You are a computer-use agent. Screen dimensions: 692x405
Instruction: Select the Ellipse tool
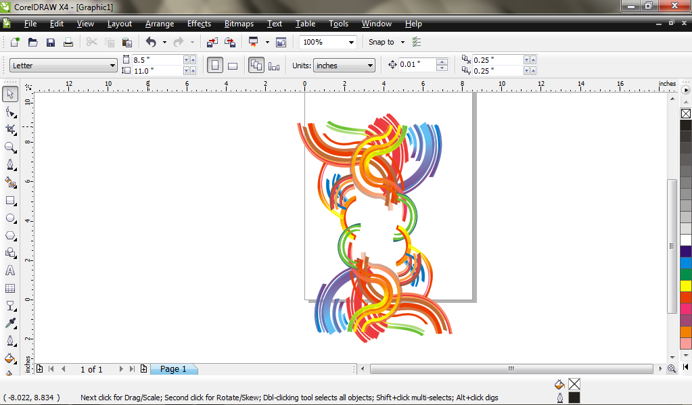(10, 218)
